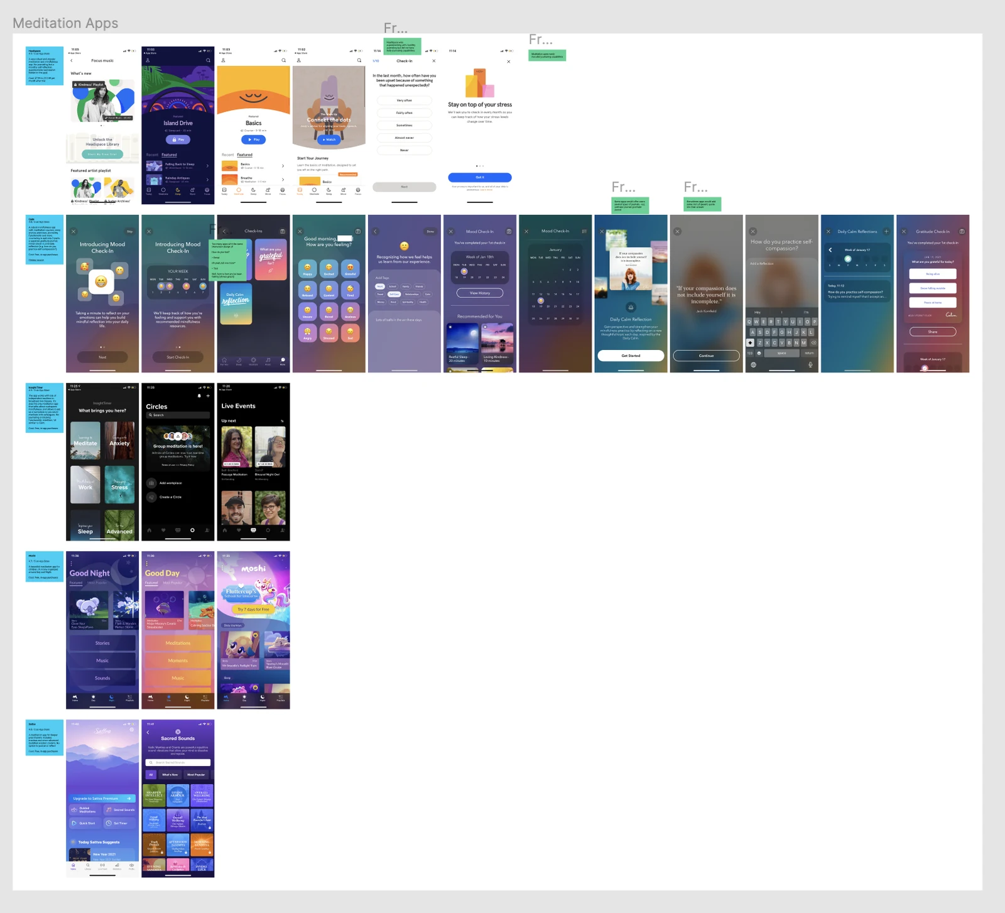The image size is (1005, 913).
Task: Open chevron on the Breathe meditation row
Action: click(283, 180)
